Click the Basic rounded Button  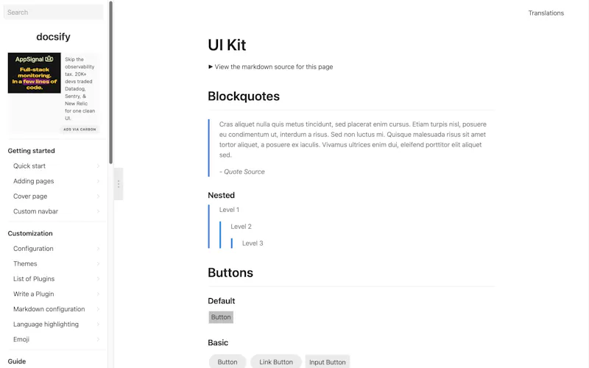pyautogui.click(x=228, y=361)
